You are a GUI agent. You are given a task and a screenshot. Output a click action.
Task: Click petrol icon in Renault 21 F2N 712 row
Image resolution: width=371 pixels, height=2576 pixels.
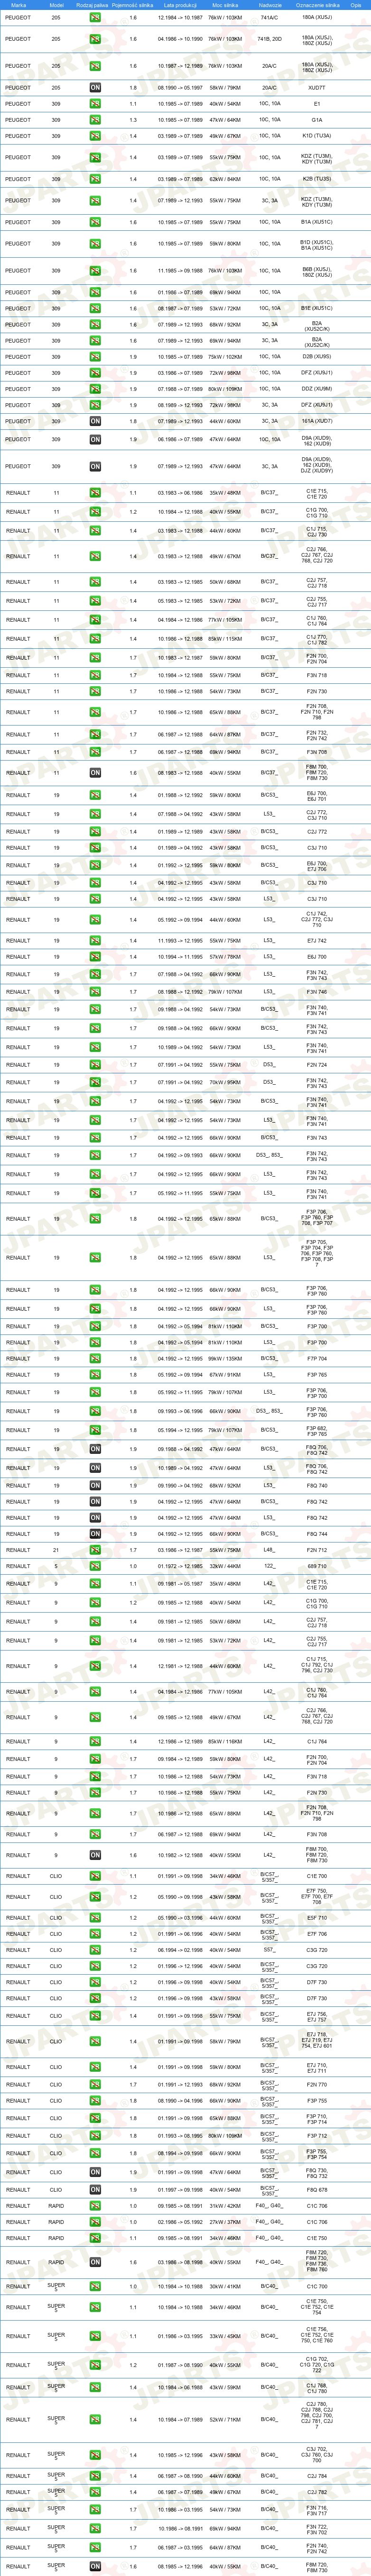tap(95, 1550)
